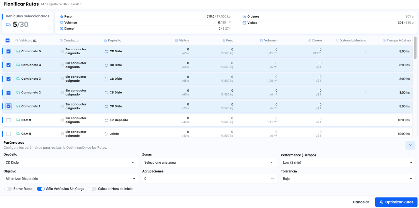Click the Sin depósito text for CAM 9
The height and width of the screenshot is (208, 419).
pos(119,120)
